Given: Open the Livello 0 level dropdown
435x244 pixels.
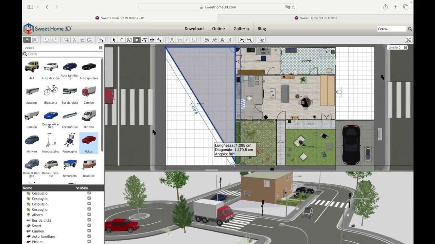Looking at the screenshot, I should click(397, 47).
